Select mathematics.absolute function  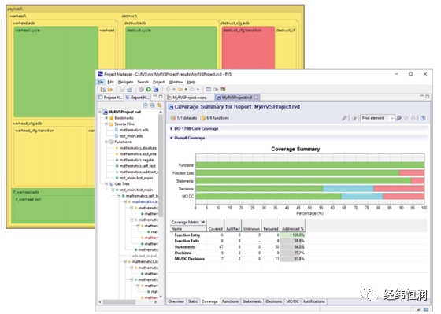click(x=138, y=148)
